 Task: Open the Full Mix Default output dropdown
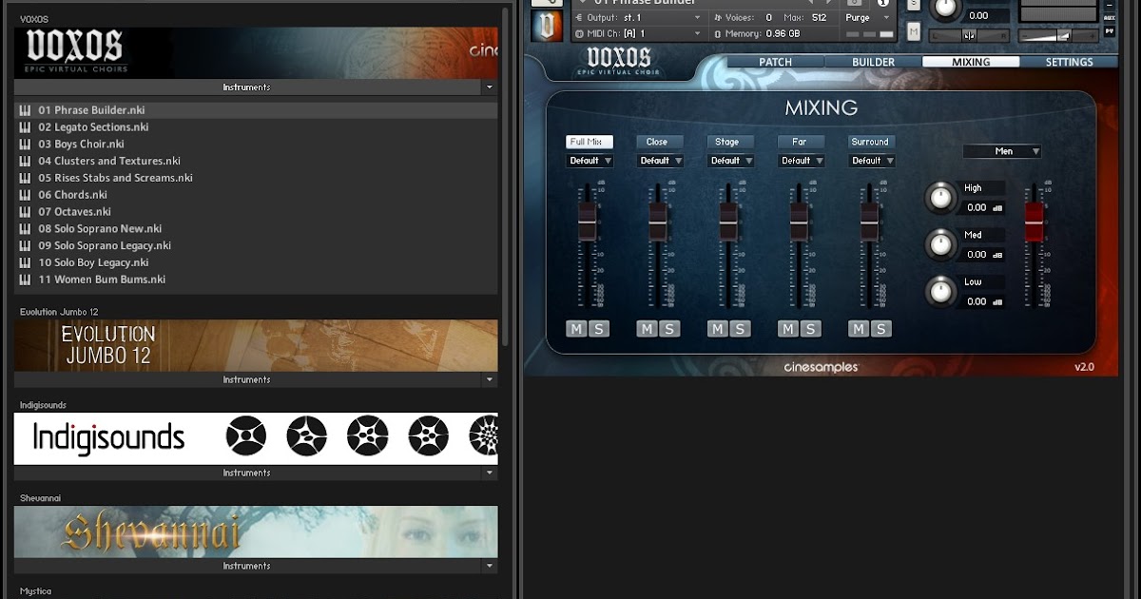point(590,161)
